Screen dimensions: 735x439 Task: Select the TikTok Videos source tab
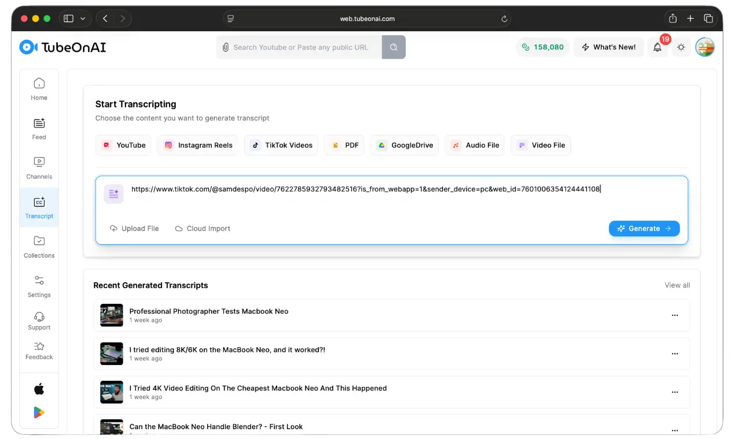[x=282, y=145]
